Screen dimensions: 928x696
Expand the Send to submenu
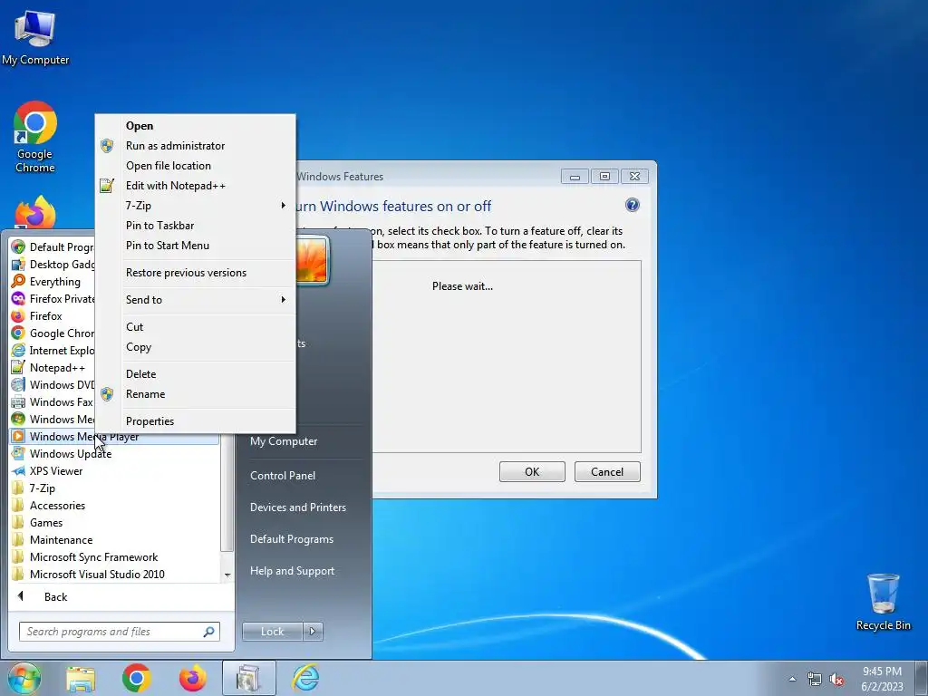[x=283, y=299]
